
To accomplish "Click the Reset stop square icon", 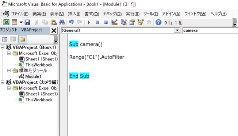I will tap(105, 23).
